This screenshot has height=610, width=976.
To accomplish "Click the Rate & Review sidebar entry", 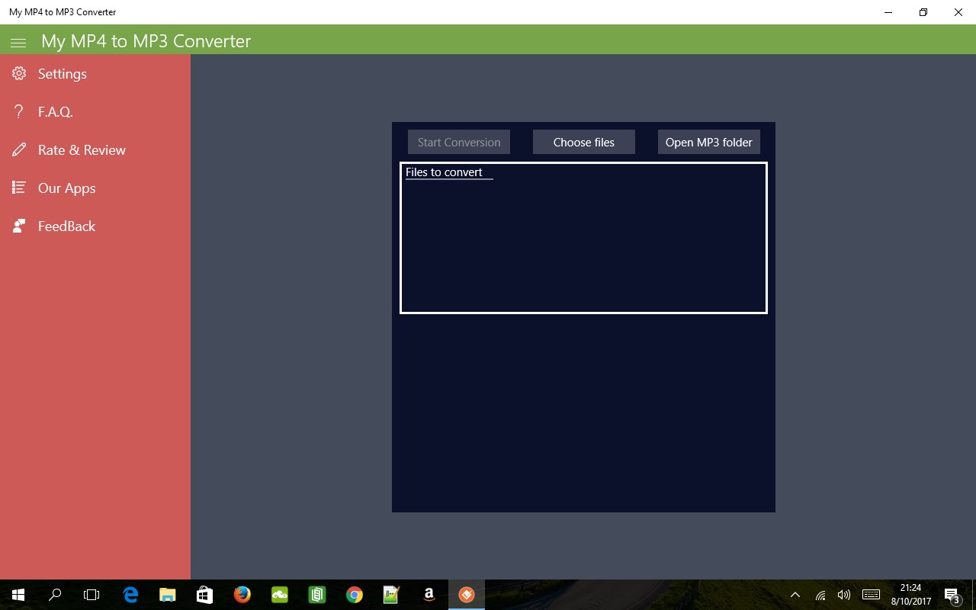I will click(82, 149).
